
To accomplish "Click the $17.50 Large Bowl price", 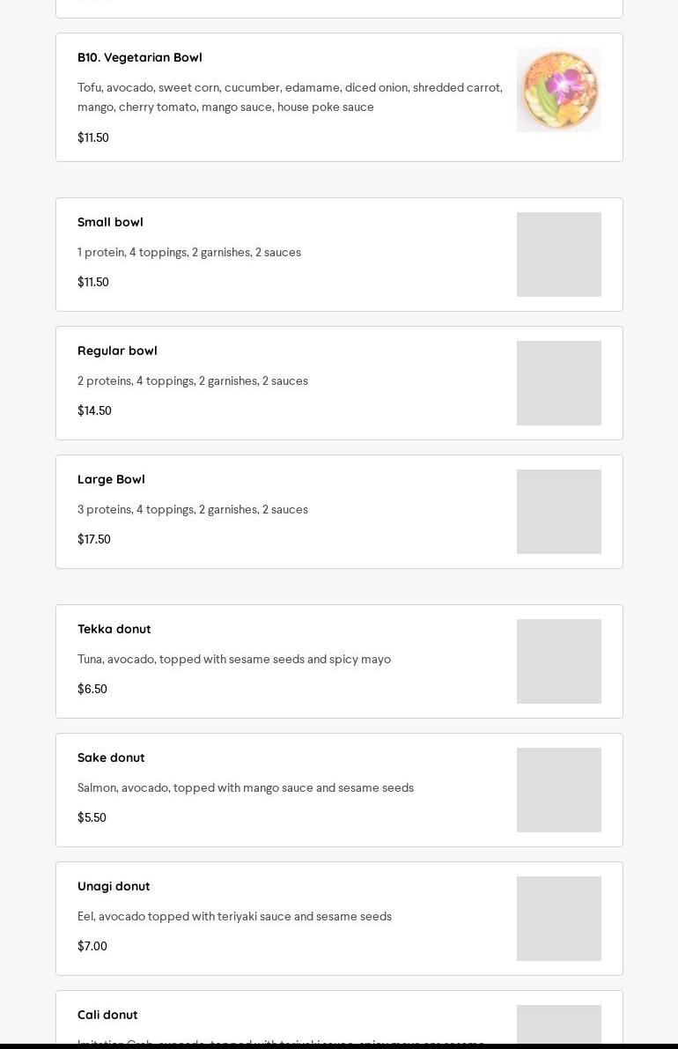I will [94, 539].
